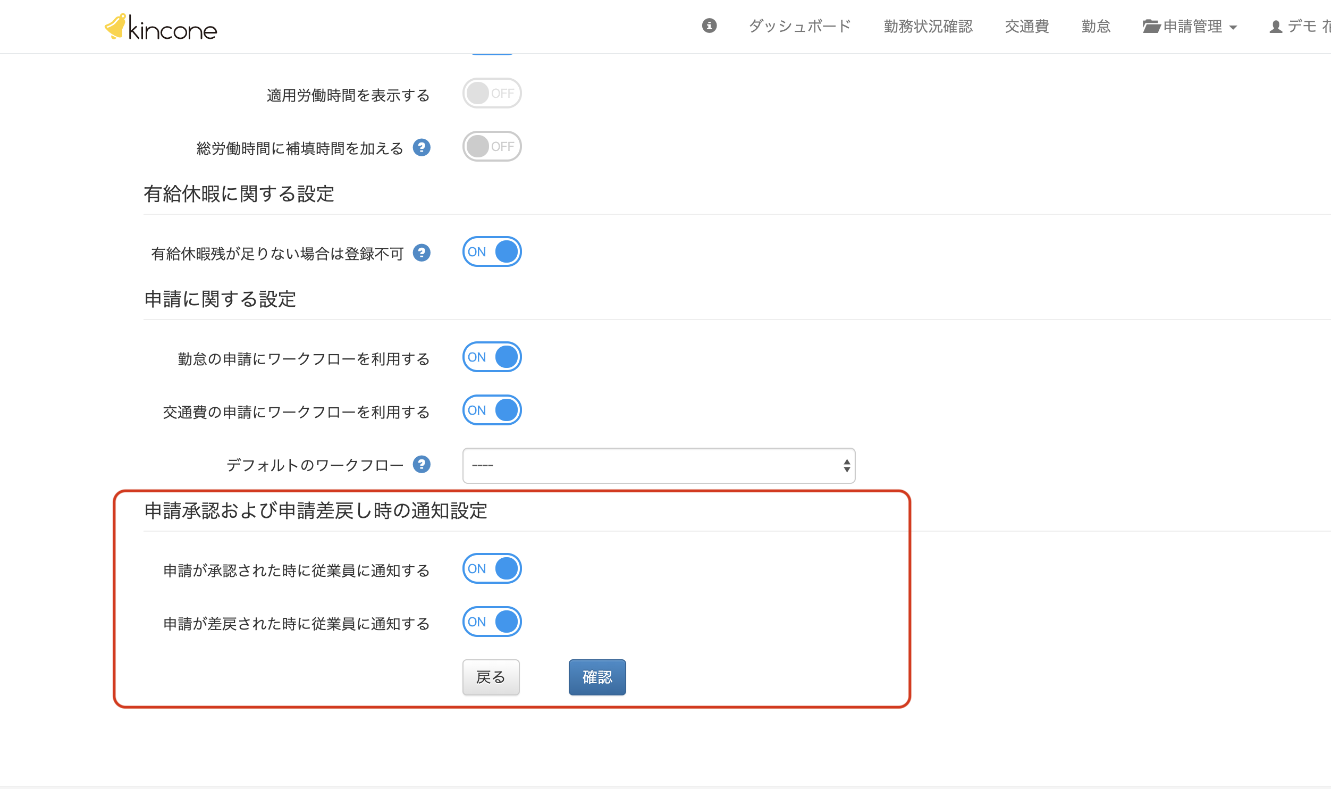This screenshot has width=1331, height=789.
Task: Turn off 勤怠の申請にワークフローを利用する
Action: coord(492,357)
